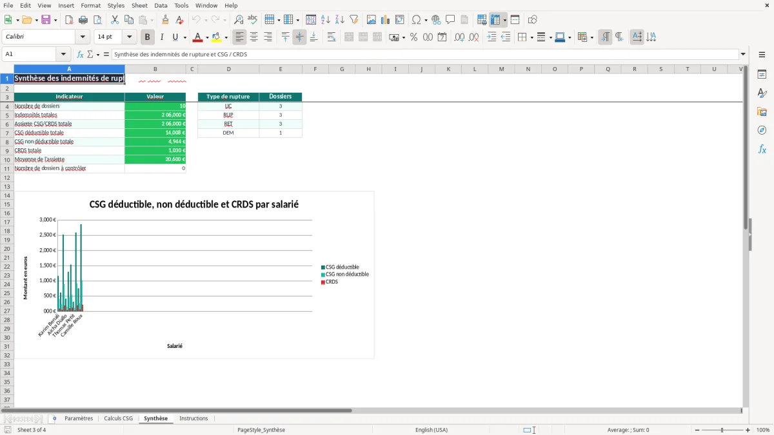Open the Font Size dropdown
Image resolution: width=774 pixels, height=435 pixels.
129,37
